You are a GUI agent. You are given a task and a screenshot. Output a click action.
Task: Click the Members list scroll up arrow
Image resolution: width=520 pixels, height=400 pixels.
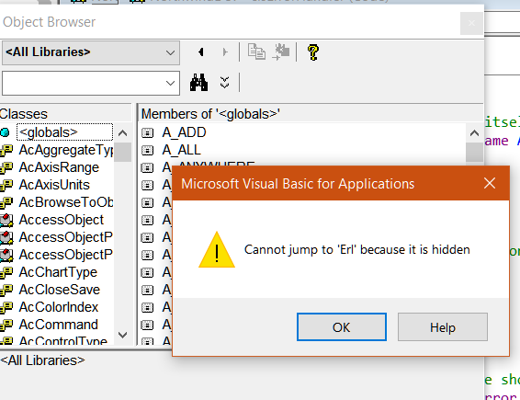pos(474,133)
